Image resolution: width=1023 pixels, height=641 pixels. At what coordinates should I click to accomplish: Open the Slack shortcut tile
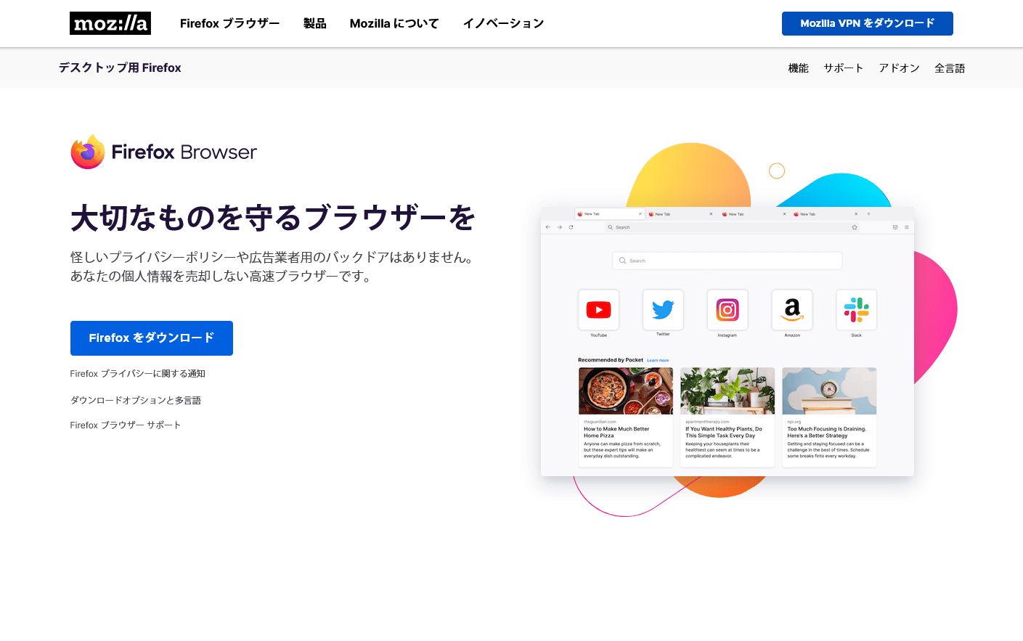(x=856, y=311)
